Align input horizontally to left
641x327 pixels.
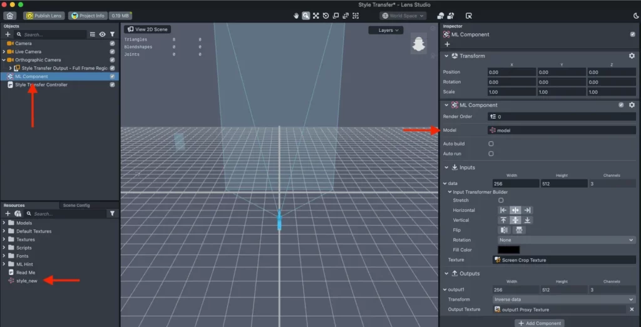[503, 210]
